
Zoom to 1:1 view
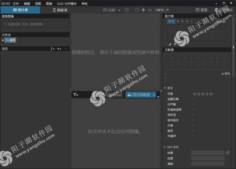click(150, 10)
